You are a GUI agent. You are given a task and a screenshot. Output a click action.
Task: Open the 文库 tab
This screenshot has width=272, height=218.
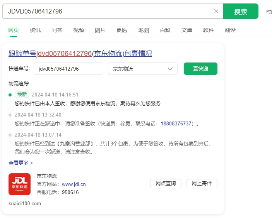[187, 30]
